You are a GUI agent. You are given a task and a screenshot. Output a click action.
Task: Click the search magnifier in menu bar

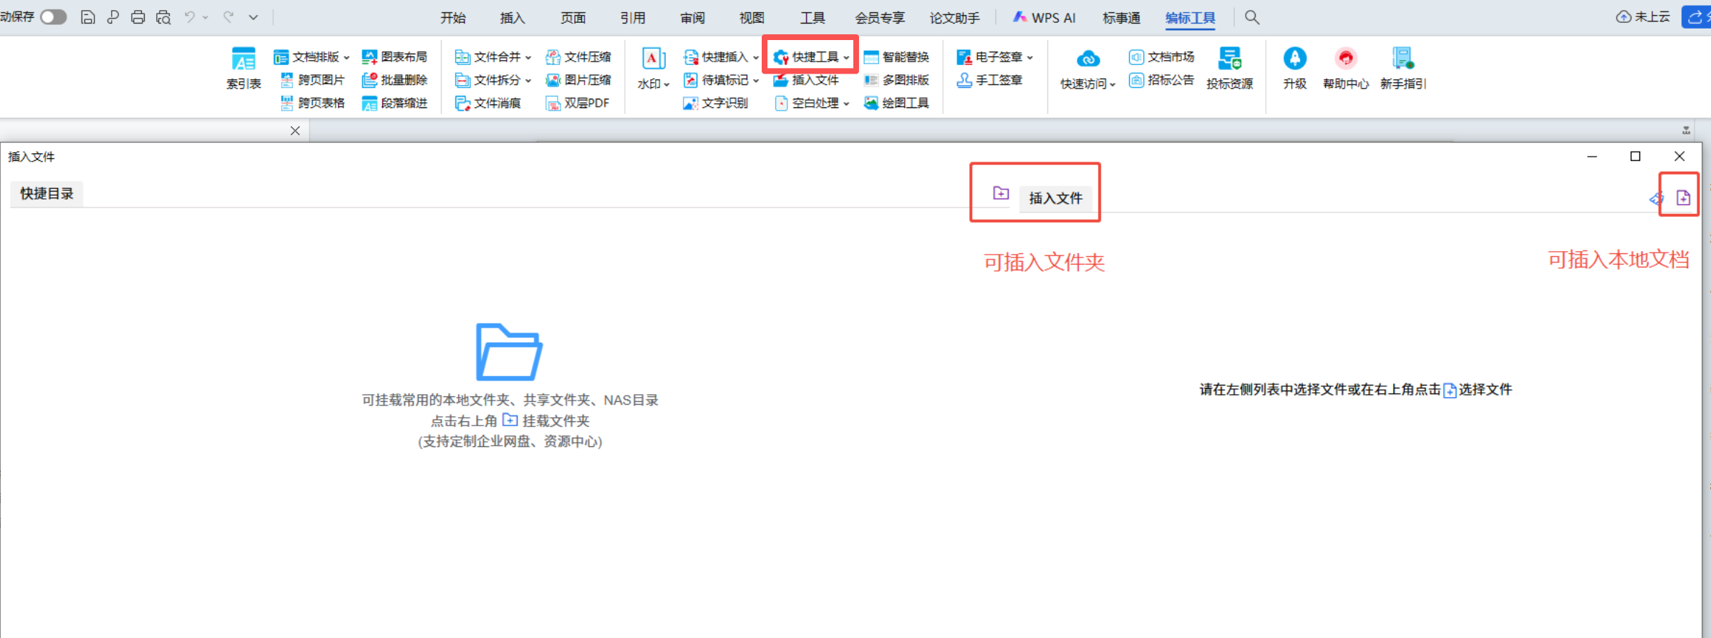(1251, 17)
